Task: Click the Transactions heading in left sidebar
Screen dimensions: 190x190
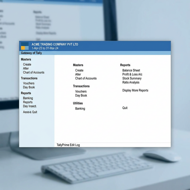Action: (29, 78)
